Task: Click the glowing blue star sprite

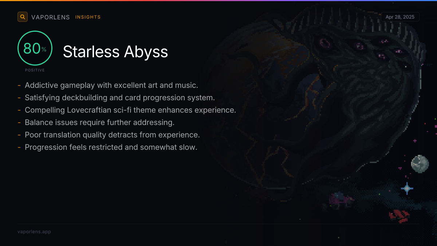Action: [407, 188]
